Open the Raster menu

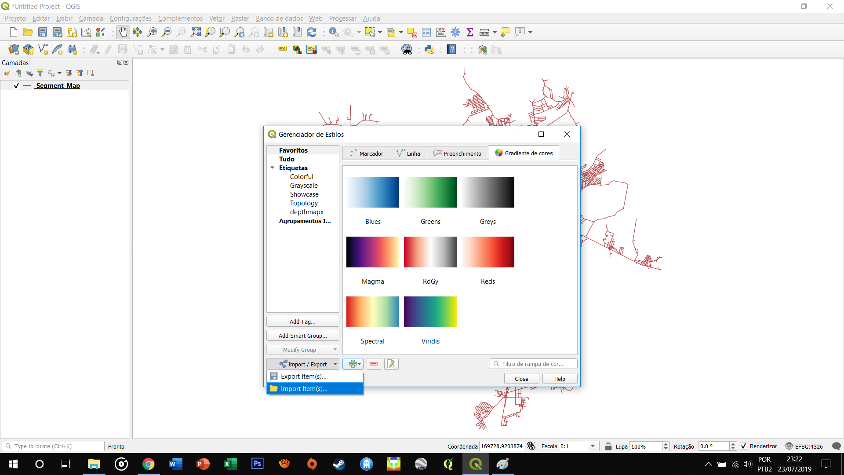[240, 18]
